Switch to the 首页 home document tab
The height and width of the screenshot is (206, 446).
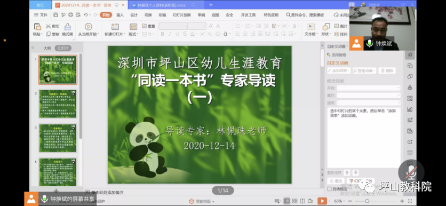click(41, 5)
